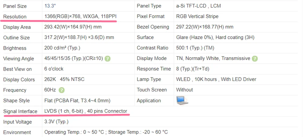Click the Touch Screen Without value
Image resolution: width=303 pixels, height=137 pixels.
tap(185, 90)
